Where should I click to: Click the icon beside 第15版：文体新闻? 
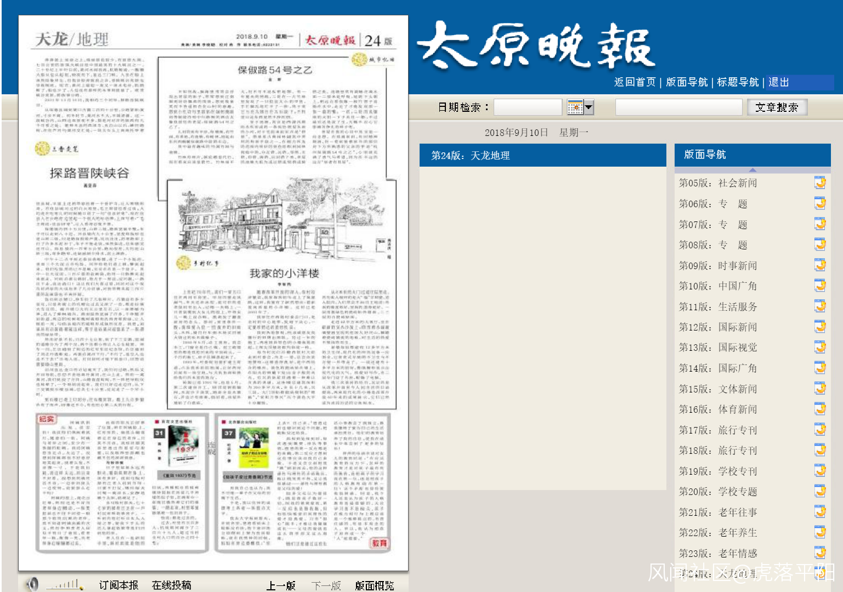pyautogui.click(x=820, y=388)
